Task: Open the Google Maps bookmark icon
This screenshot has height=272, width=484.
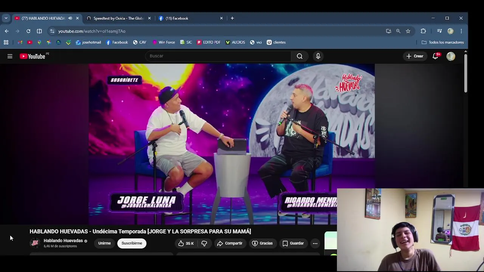Action: (x=39, y=42)
